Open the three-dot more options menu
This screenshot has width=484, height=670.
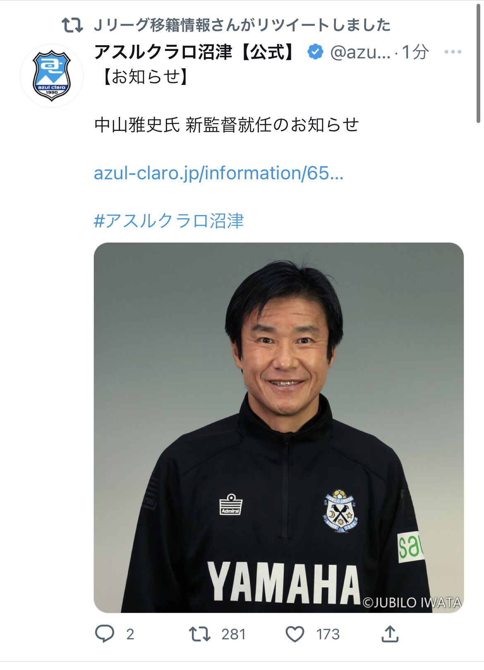tap(453, 52)
